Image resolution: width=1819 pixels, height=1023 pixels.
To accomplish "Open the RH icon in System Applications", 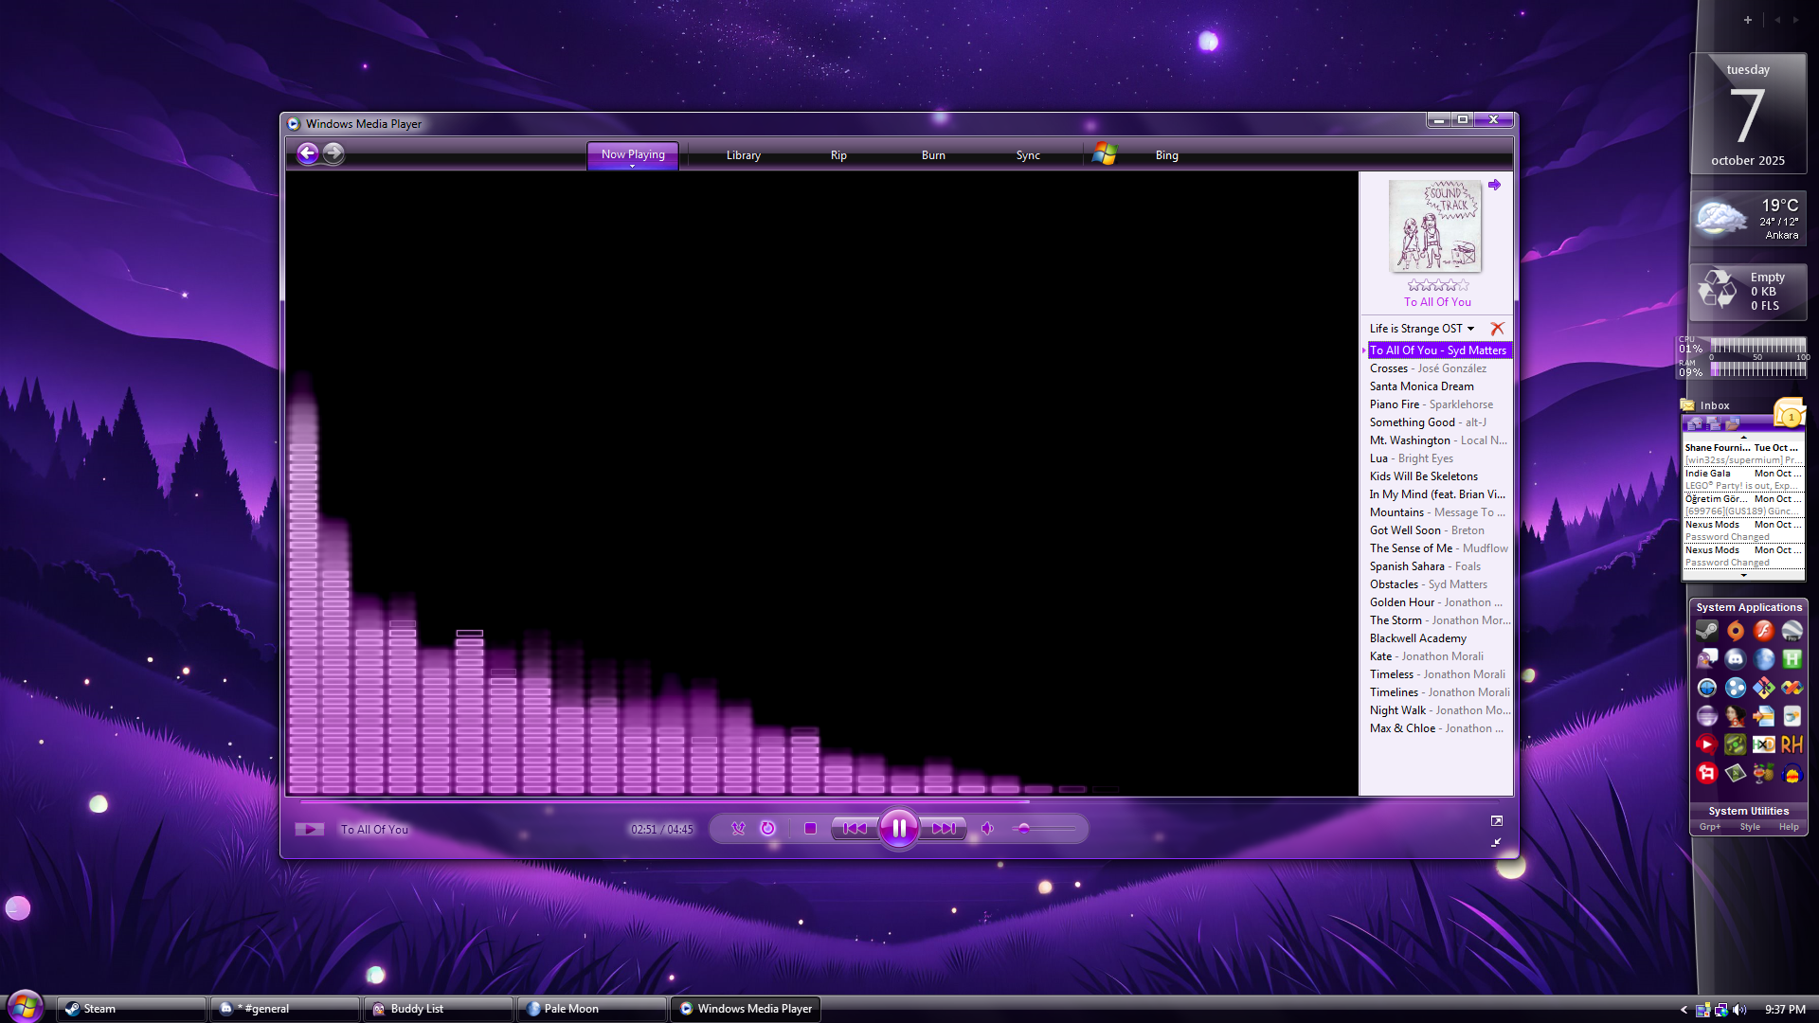I will pos(1792,745).
